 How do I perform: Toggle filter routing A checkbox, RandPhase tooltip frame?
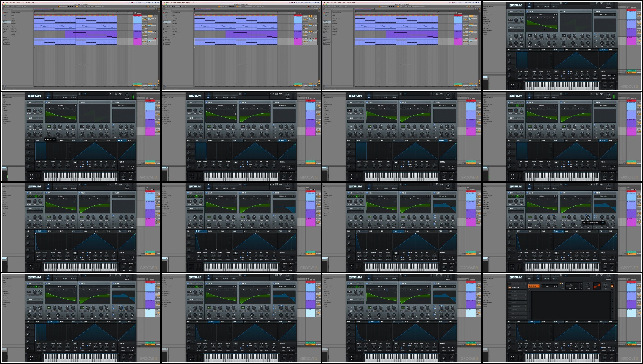click(x=594, y=215)
